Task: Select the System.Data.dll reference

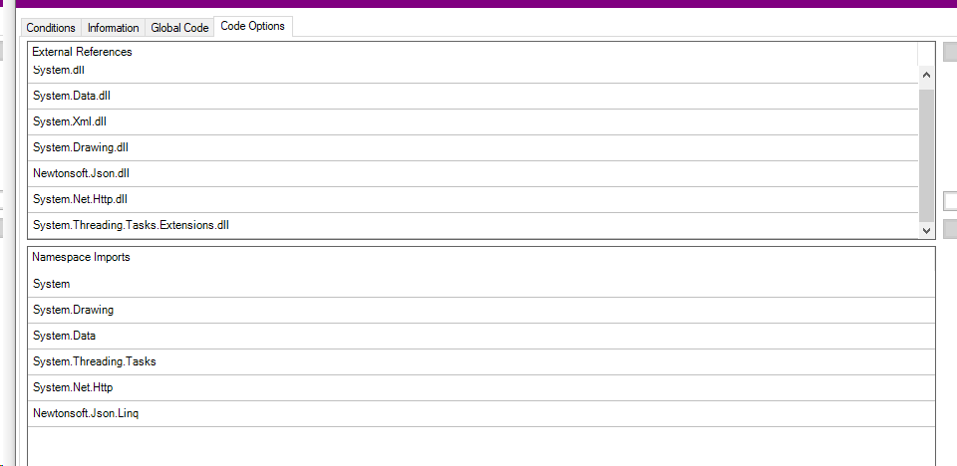Action: 473,97
